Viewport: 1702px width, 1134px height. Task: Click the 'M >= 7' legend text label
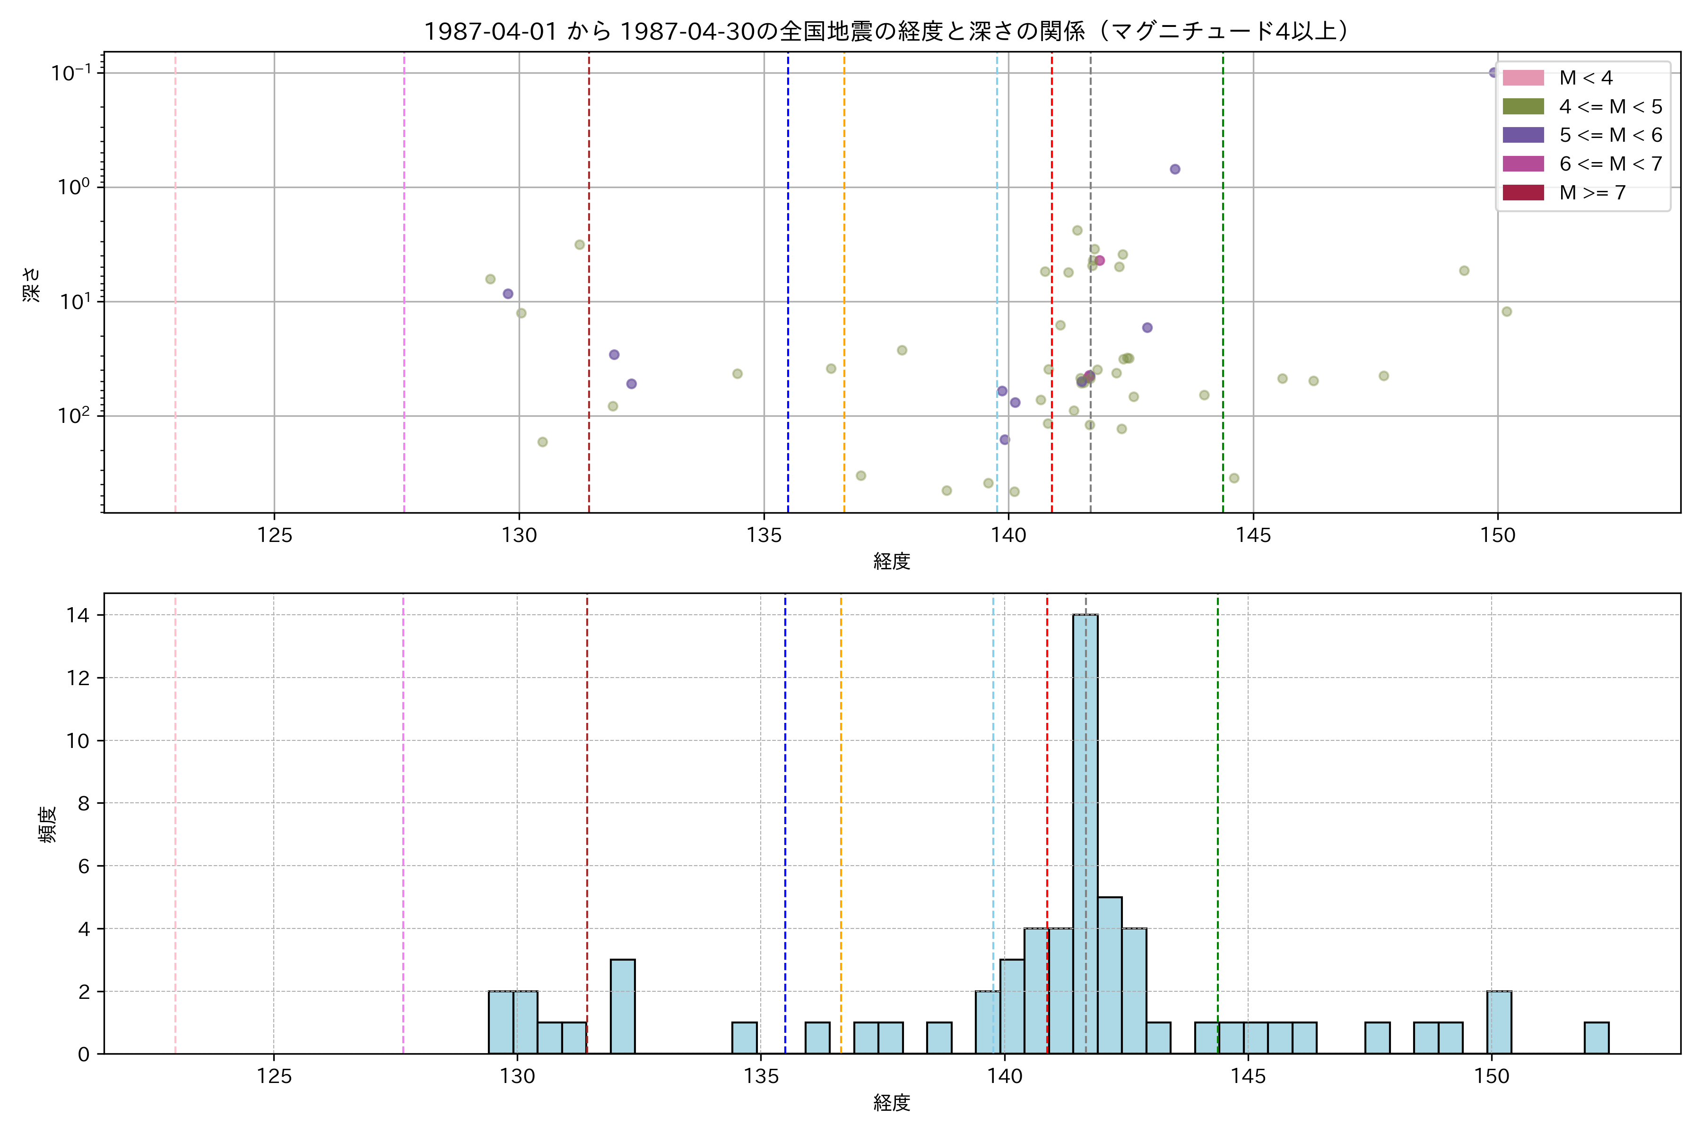(x=1592, y=193)
